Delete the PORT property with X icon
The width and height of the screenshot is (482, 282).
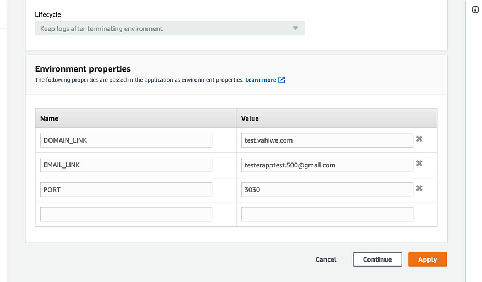coord(419,188)
